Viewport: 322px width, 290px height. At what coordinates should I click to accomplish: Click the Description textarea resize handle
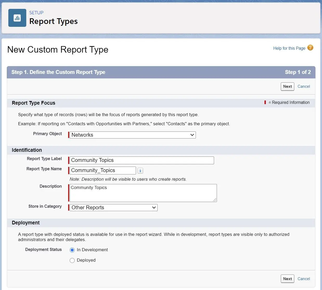(215, 200)
